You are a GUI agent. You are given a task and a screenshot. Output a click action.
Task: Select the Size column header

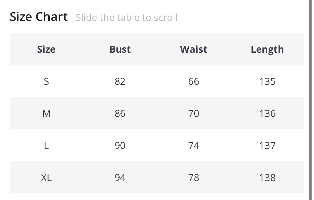pyautogui.click(x=46, y=49)
